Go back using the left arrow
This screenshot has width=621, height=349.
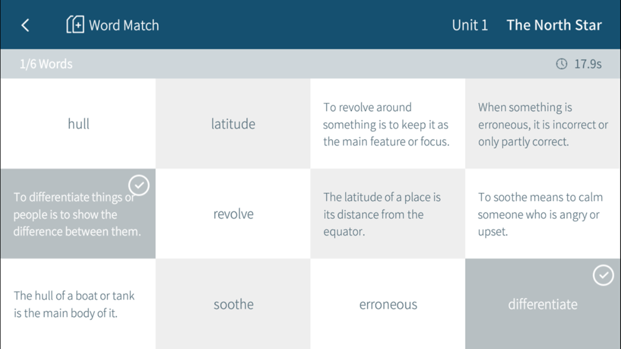[x=25, y=25]
